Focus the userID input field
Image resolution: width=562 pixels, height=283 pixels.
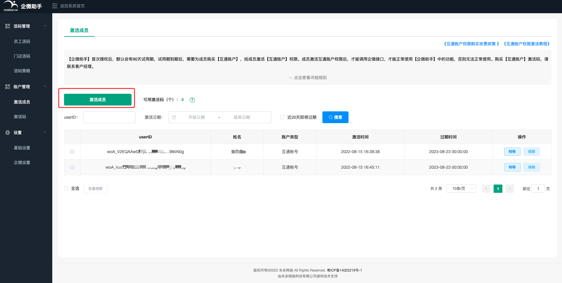pos(110,117)
